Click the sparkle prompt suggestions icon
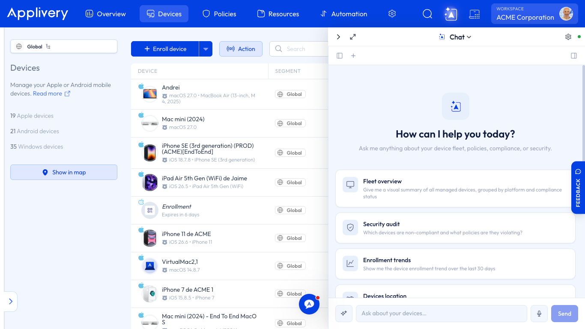Viewport: 585px width, 329px height. click(343, 314)
